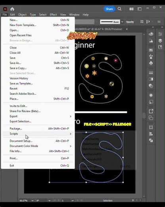Open the File menu

pyautogui.click(x=5, y=15)
